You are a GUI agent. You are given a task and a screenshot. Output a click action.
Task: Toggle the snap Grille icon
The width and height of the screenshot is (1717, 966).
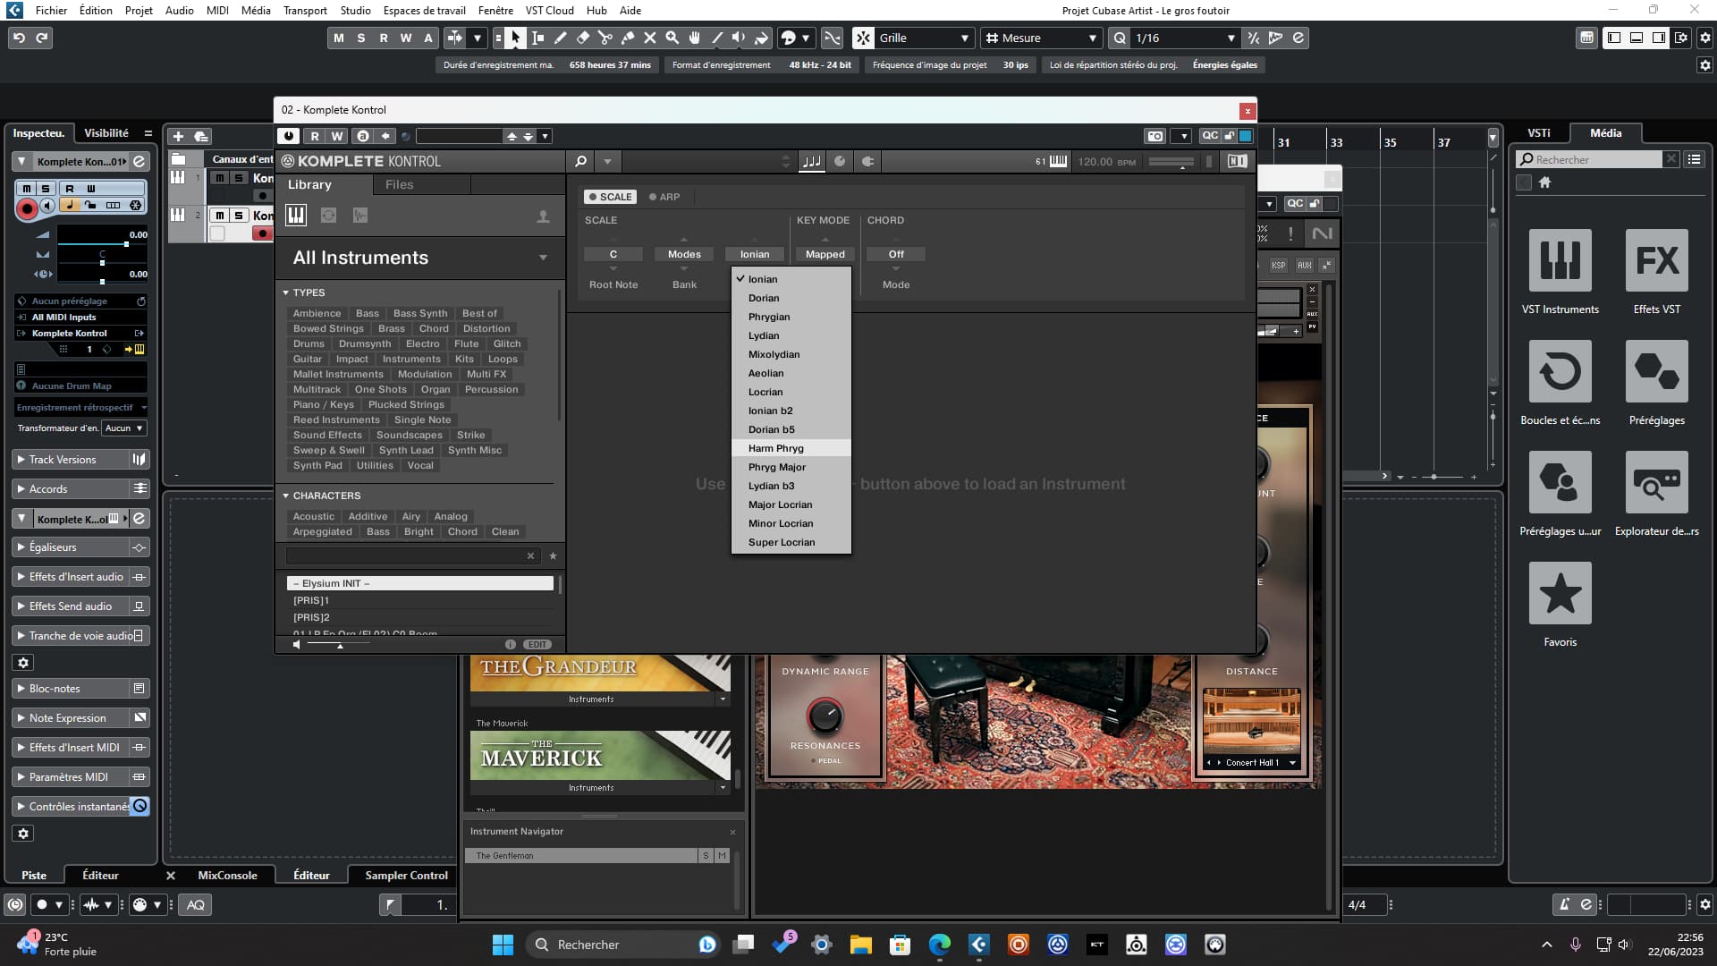pyautogui.click(x=862, y=38)
